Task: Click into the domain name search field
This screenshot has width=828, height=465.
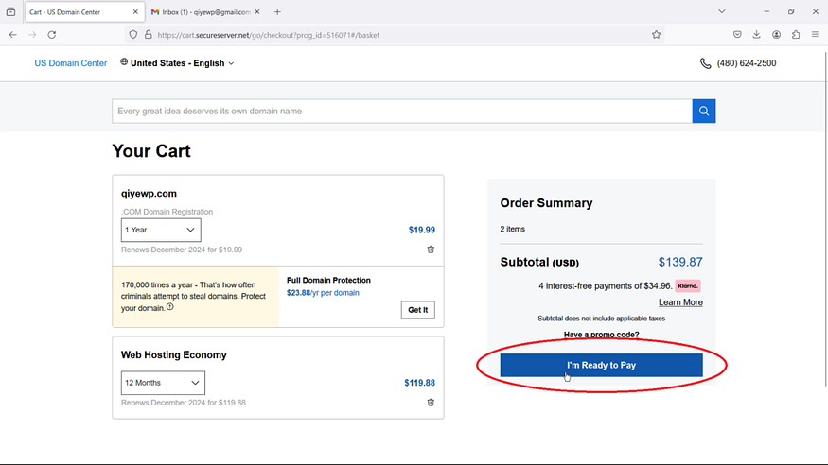Action: coord(401,112)
